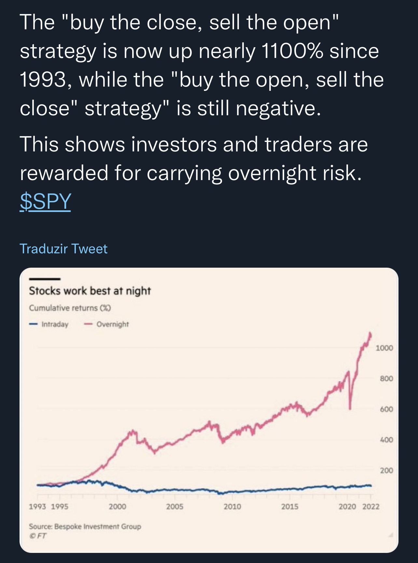Open the chart image titled Stocks work best at night
Viewport: 418px width, 563px height.
click(208, 410)
